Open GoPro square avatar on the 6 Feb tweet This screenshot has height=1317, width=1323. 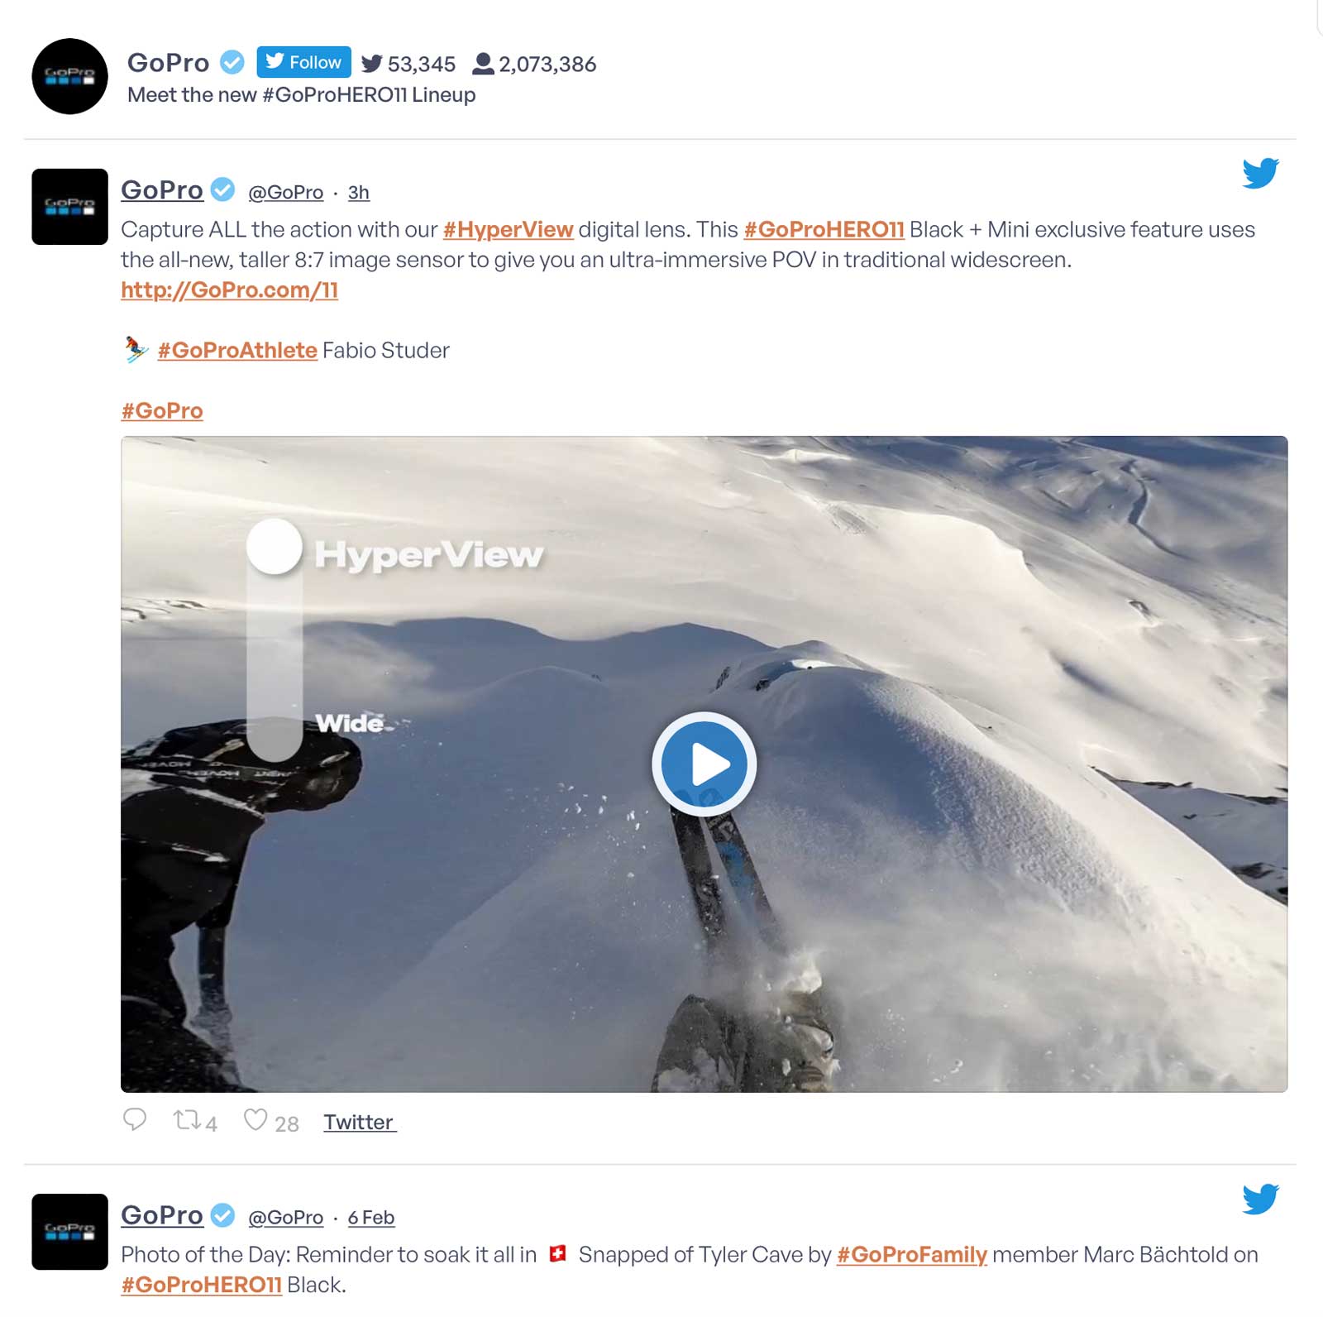[69, 1232]
